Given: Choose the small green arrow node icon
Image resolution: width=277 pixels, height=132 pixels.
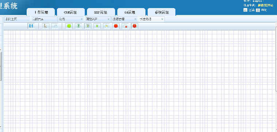Looking at the screenshot, I should (97, 26).
